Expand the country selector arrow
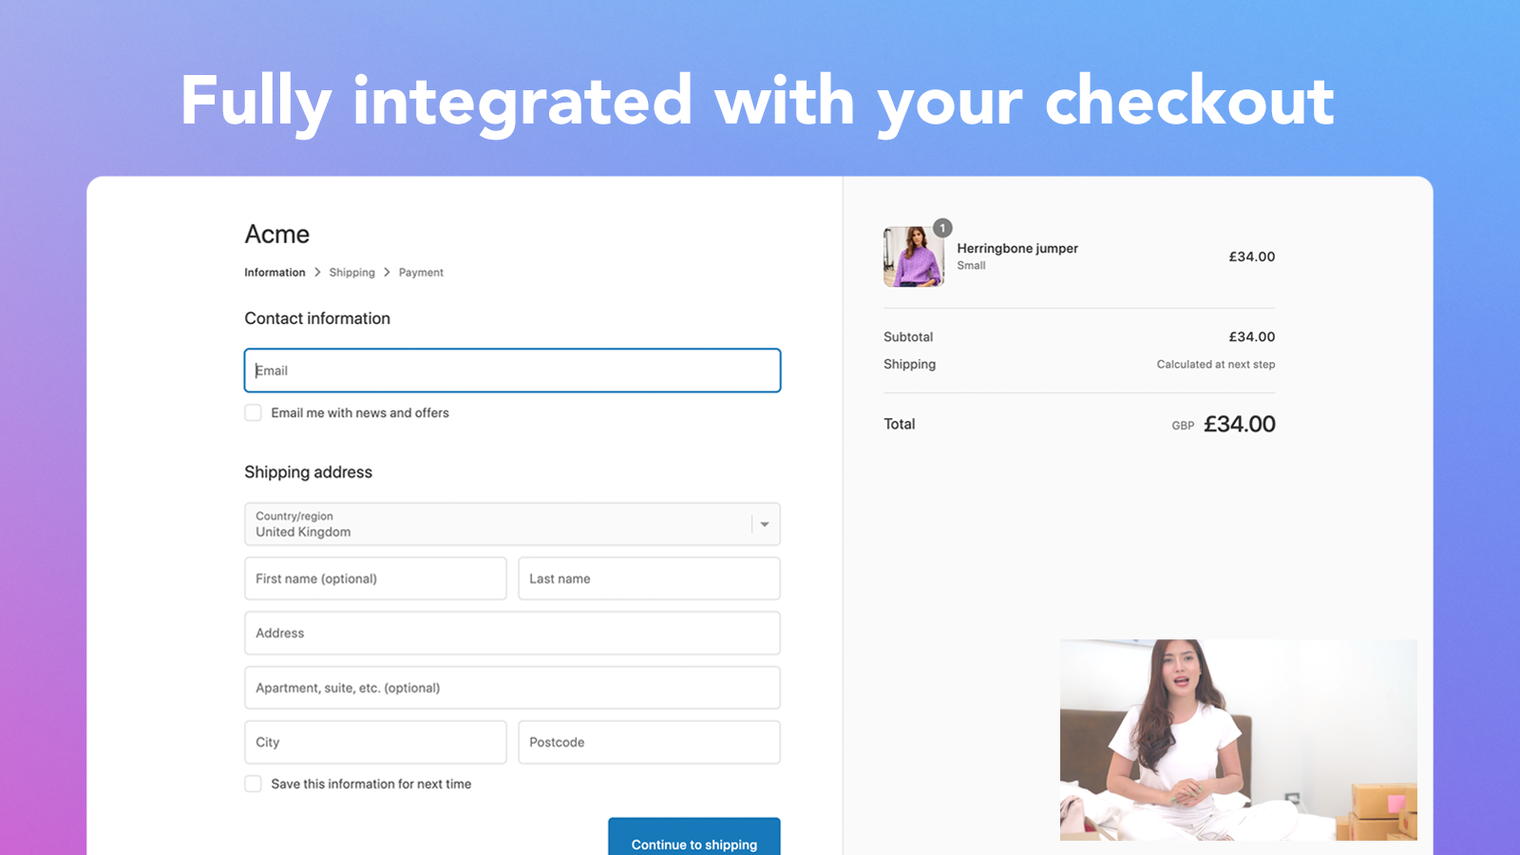The height and width of the screenshot is (855, 1520). click(x=765, y=524)
